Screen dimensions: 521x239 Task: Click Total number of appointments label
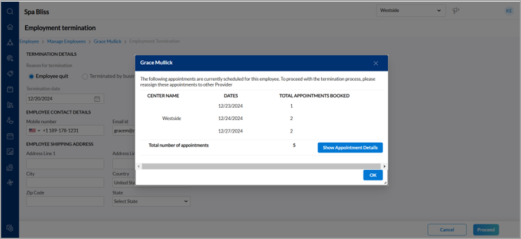click(x=179, y=145)
